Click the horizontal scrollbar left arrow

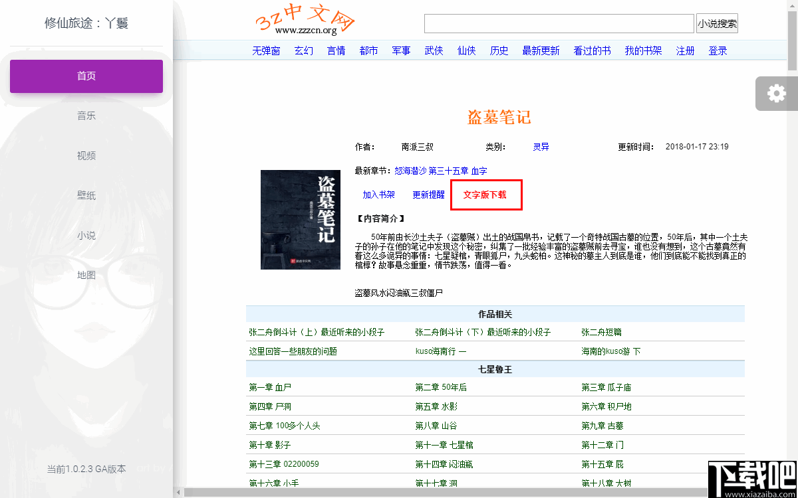(178, 492)
